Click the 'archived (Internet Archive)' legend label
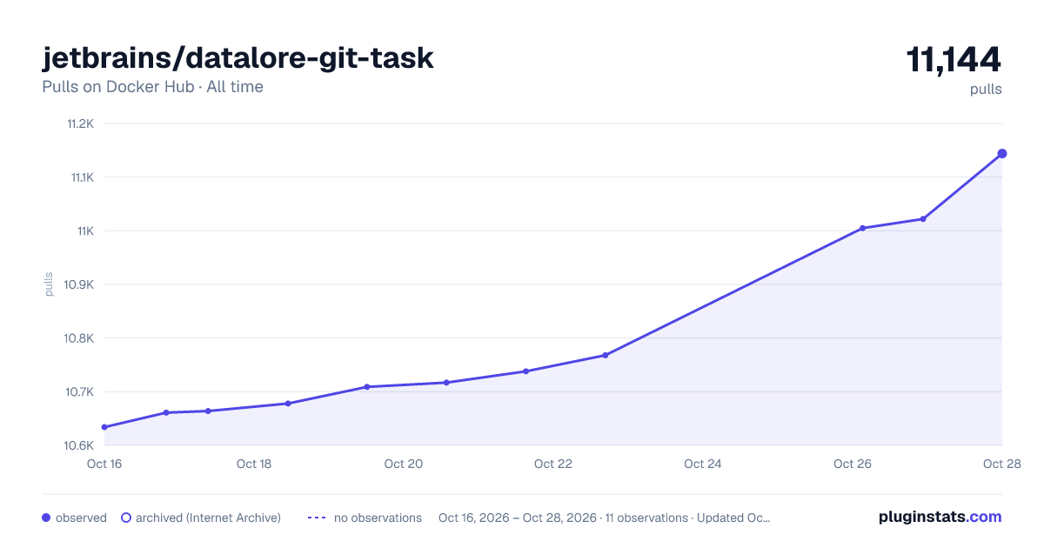Screen dimensions: 1044x548 pos(208,518)
